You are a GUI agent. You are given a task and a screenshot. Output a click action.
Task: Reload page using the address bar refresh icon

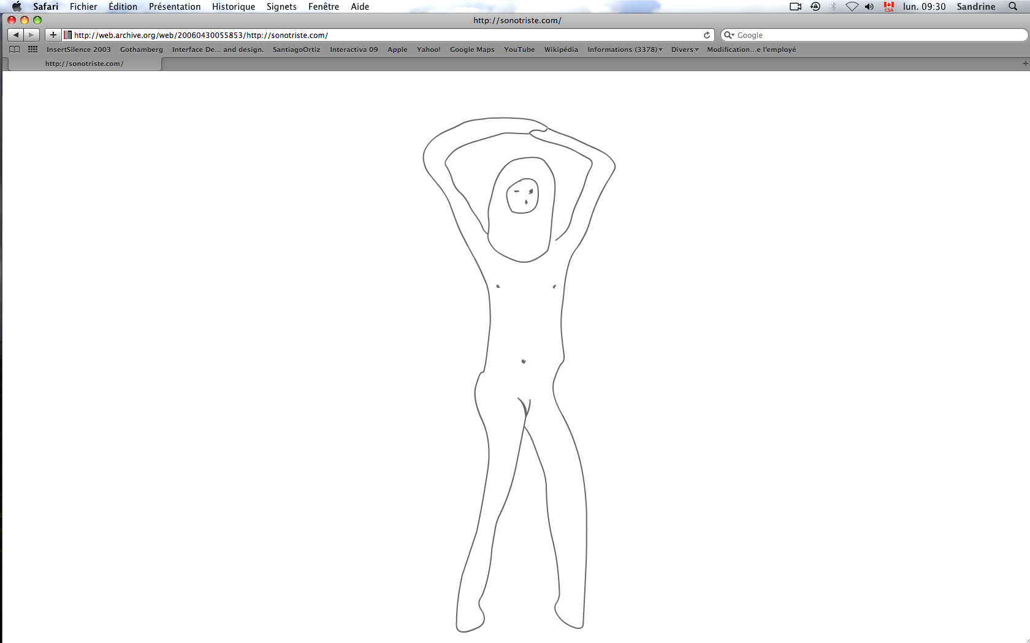[707, 36]
